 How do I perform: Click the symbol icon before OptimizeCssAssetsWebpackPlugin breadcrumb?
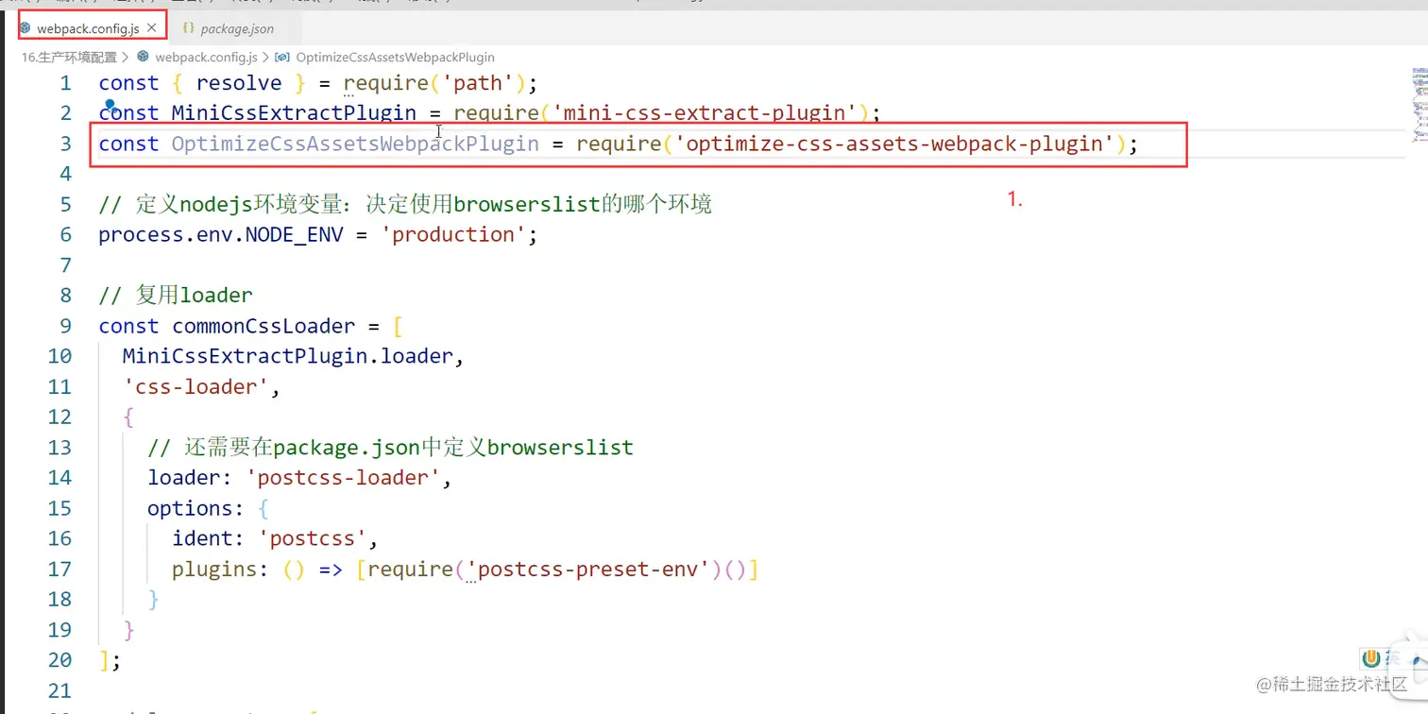click(281, 58)
